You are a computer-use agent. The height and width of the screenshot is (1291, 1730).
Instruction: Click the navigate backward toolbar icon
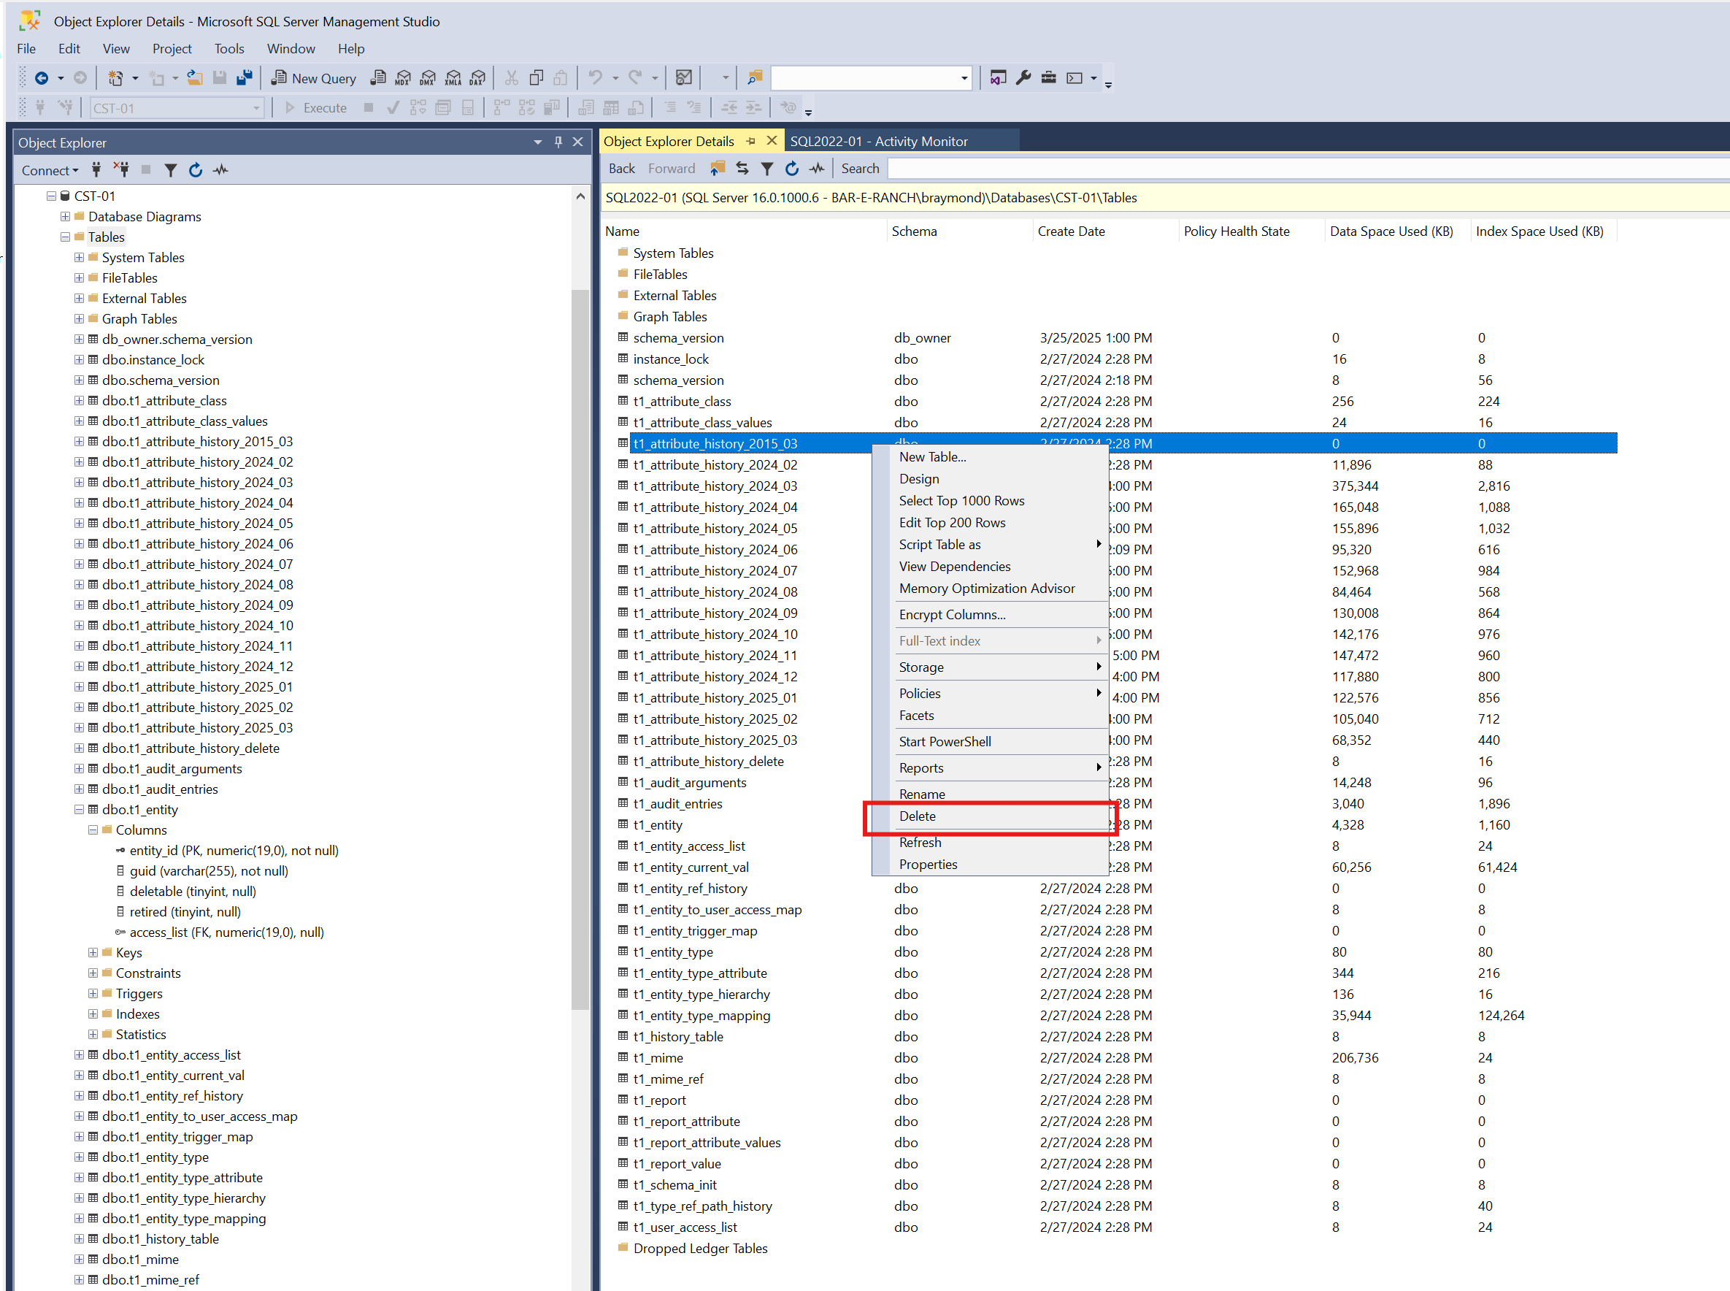click(42, 77)
